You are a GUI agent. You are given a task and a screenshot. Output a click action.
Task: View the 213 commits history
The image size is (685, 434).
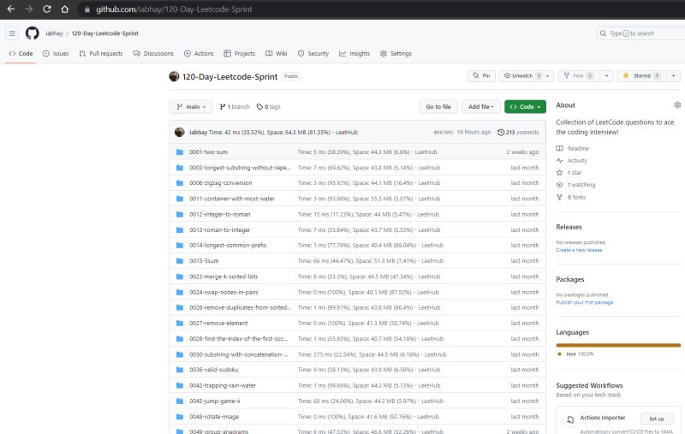click(518, 132)
